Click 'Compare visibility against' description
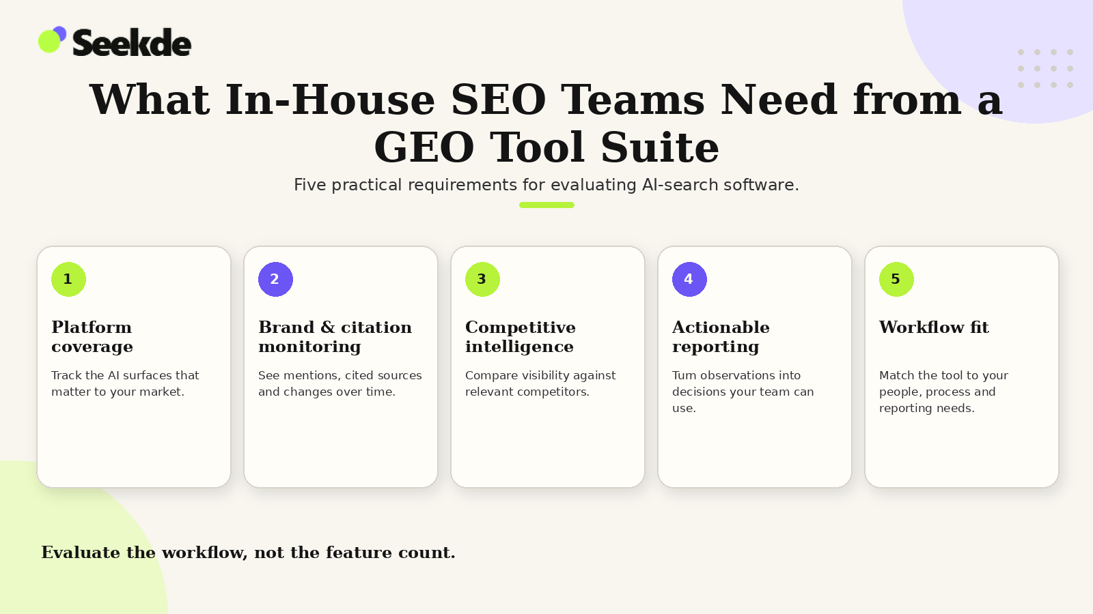 pyautogui.click(x=540, y=383)
